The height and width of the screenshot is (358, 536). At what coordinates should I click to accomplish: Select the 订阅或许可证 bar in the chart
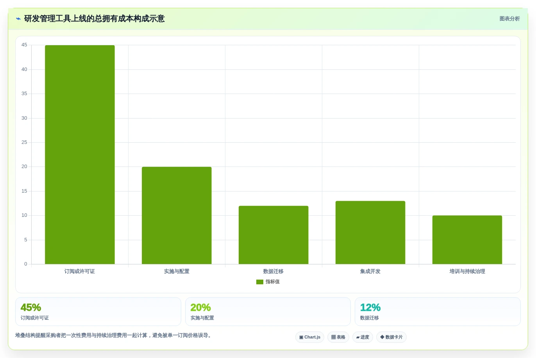[x=80, y=154]
